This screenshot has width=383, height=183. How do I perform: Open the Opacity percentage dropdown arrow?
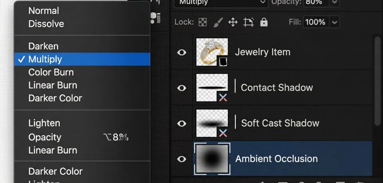334,2
